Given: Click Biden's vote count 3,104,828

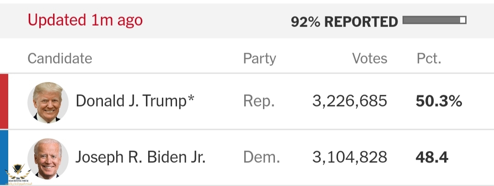Looking at the screenshot, I should 349,158.
